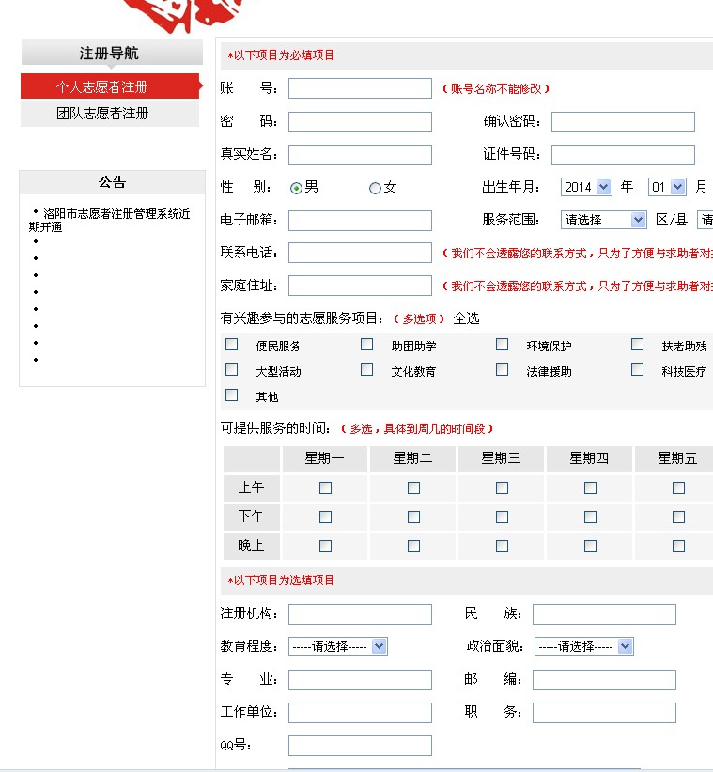Focus the 账号 input field
This screenshot has width=713, height=772.
[x=360, y=88]
